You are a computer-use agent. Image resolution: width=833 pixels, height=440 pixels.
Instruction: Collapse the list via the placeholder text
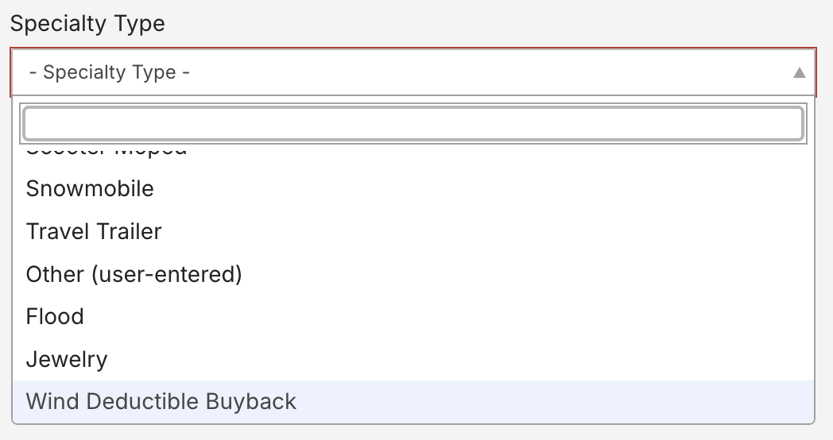(109, 72)
